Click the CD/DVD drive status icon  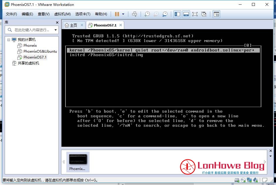(x=243, y=180)
